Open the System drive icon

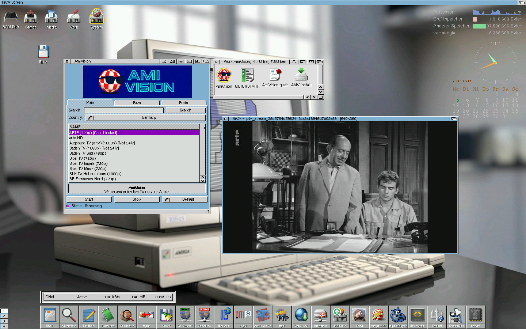pyautogui.click(x=97, y=19)
